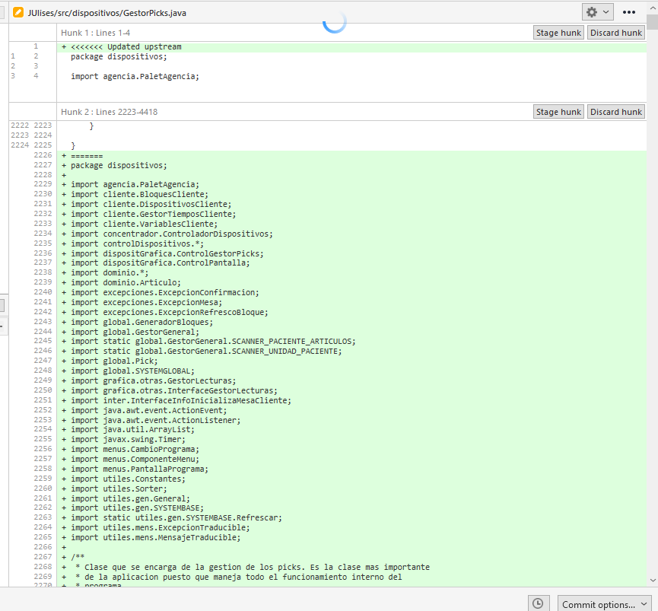Select the 'Hunk 1 : Lines 1-4' header
The height and width of the screenshot is (611, 658).
pos(96,33)
